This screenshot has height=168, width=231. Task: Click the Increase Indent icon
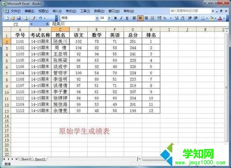point(195,18)
